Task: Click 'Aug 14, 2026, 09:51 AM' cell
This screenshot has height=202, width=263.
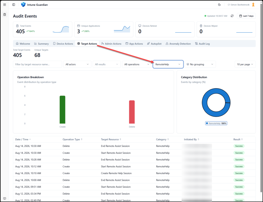Action: pos(28,187)
